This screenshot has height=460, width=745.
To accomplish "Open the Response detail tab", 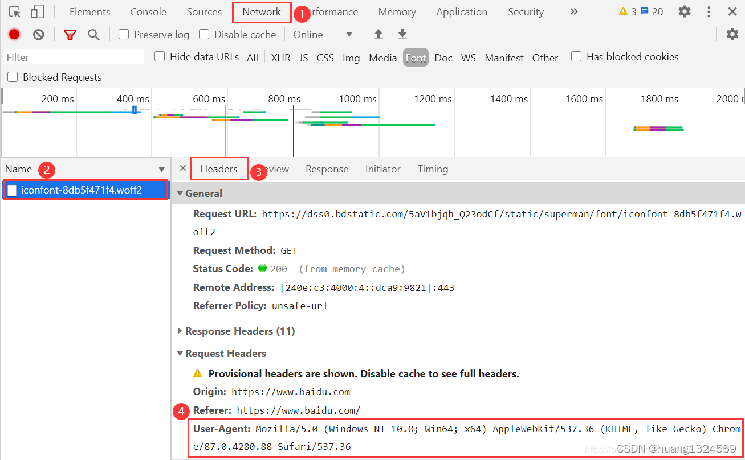I will [x=327, y=169].
